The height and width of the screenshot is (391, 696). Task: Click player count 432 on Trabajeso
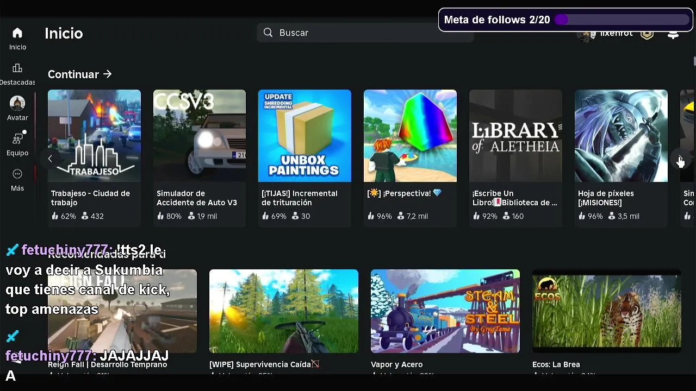point(92,216)
